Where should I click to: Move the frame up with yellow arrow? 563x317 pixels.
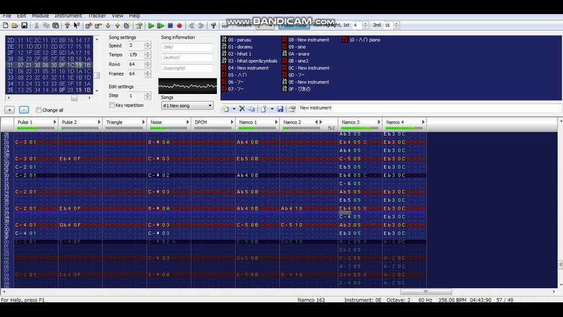click(x=117, y=25)
